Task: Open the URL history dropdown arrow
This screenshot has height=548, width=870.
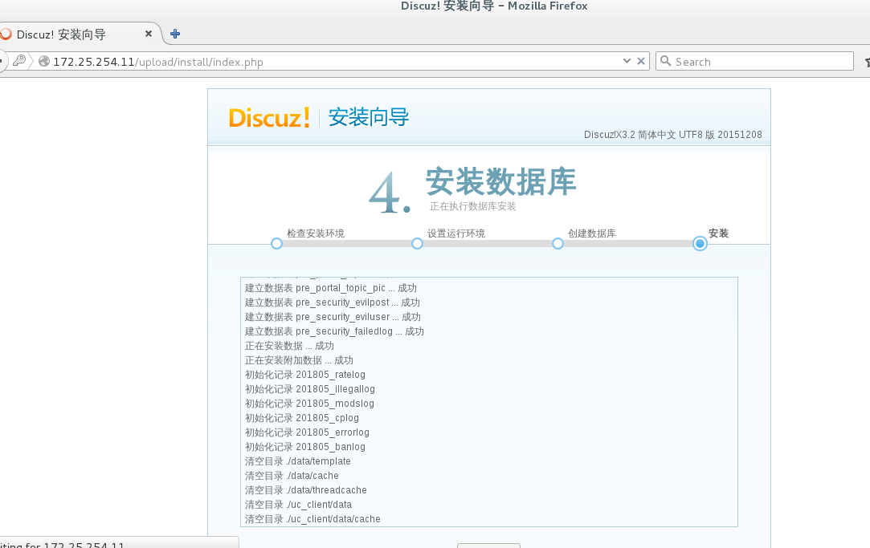Action: 627,61
